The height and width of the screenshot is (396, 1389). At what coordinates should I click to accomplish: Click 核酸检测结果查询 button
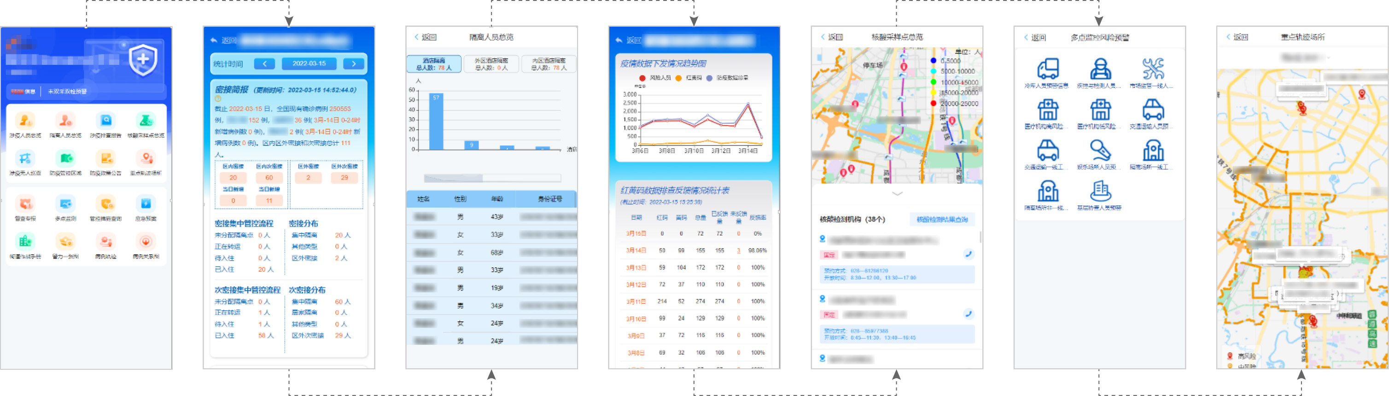point(942,219)
